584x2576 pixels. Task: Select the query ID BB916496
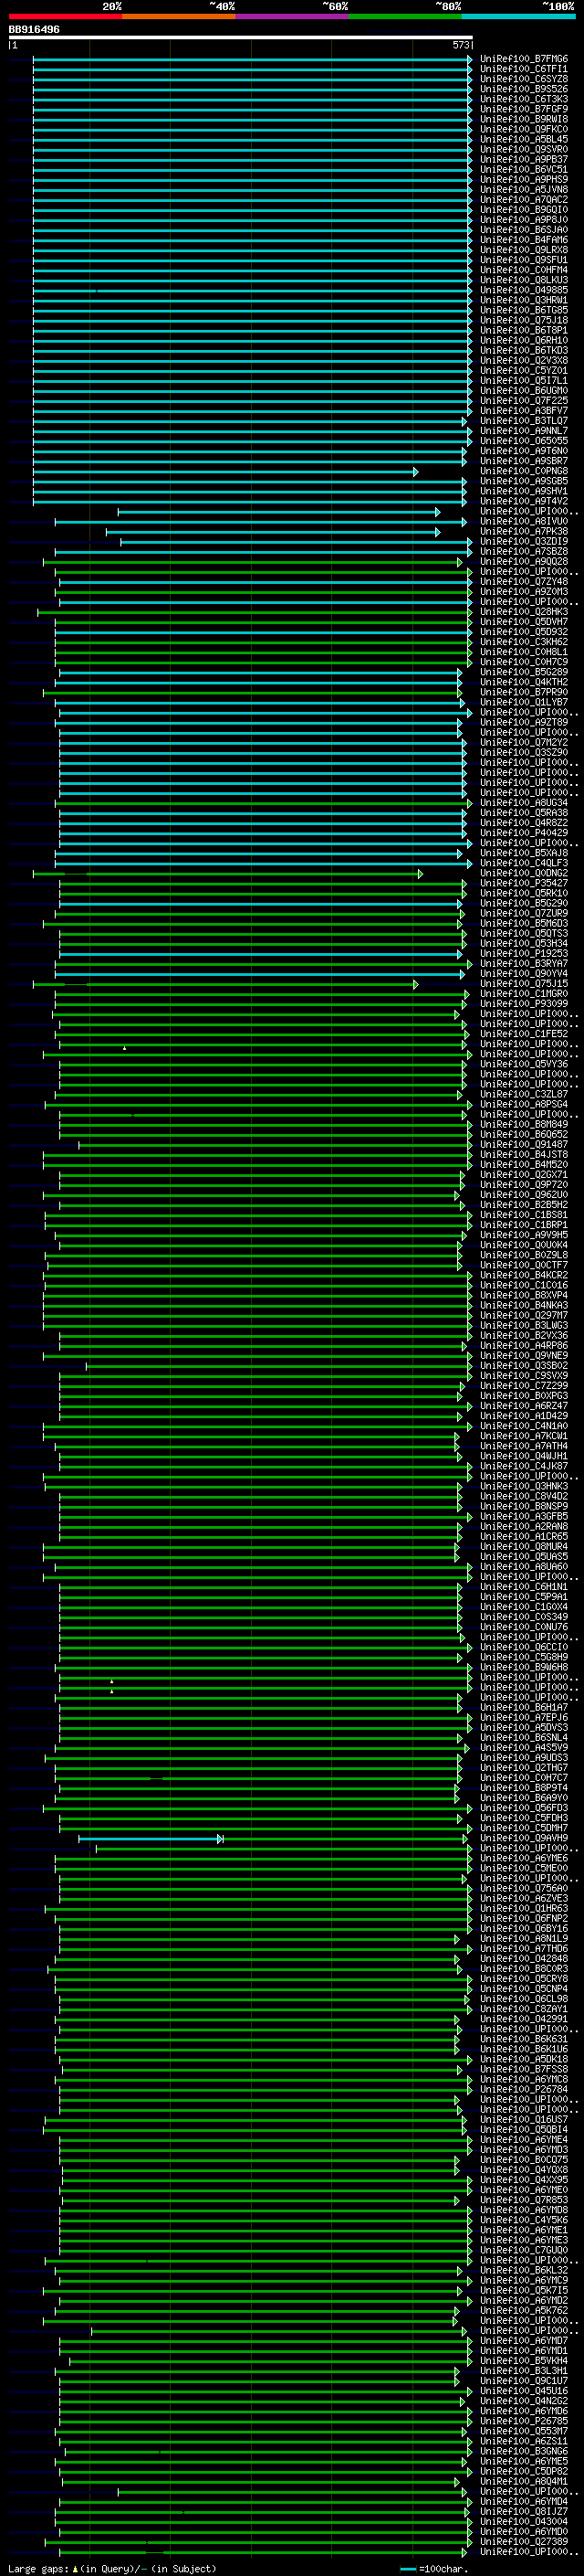point(34,29)
